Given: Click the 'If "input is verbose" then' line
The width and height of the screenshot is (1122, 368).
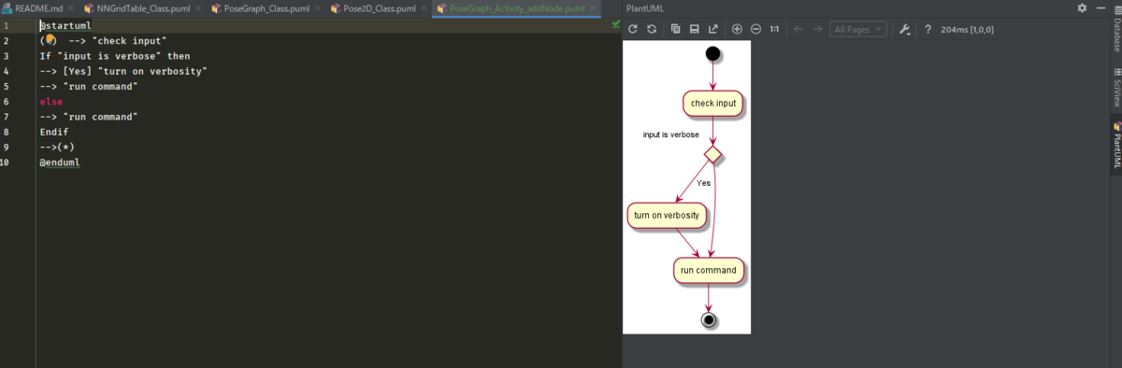Looking at the screenshot, I should coord(114,56).
